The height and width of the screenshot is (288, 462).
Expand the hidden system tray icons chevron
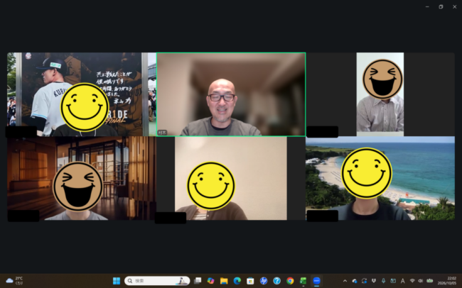point(345,281)
